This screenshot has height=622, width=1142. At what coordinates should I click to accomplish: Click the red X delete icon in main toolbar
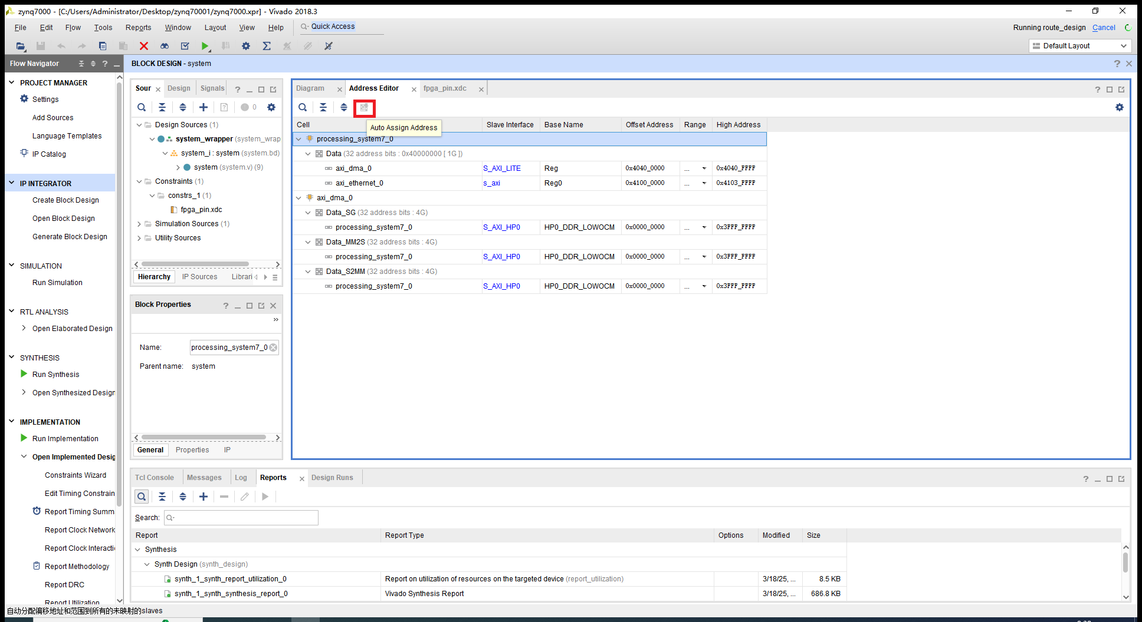[143, 46]
